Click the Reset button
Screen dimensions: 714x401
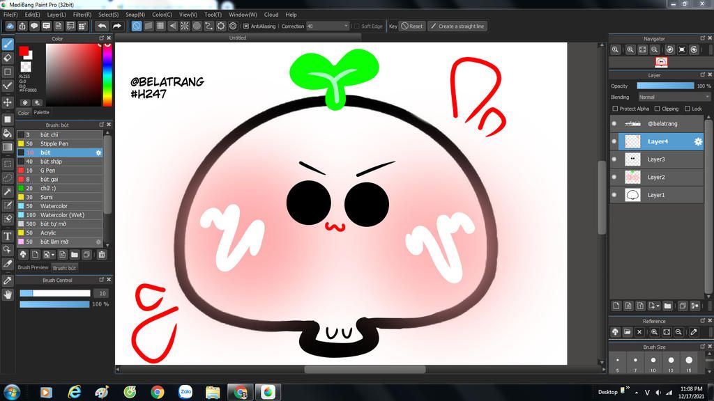pos(412,26)
